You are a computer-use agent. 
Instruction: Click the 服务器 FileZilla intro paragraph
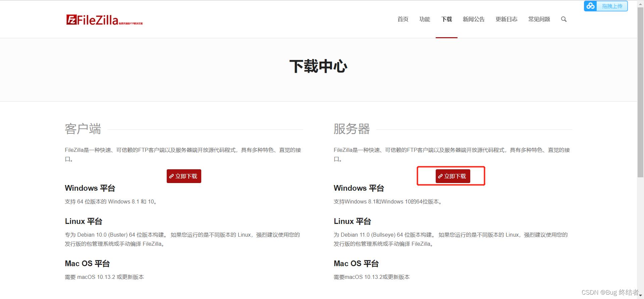452,154
